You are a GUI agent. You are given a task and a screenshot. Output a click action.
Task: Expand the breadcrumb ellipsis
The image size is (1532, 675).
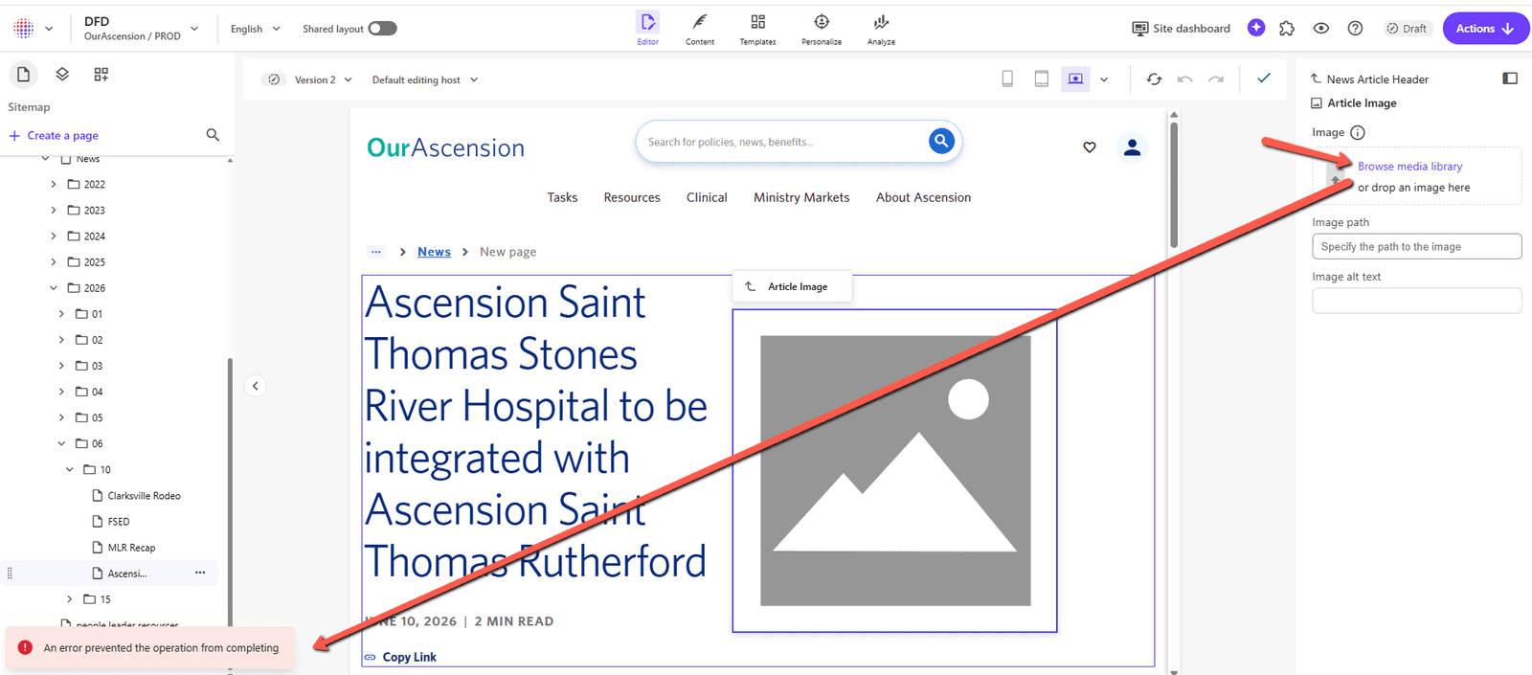click(x=376, y=252)
